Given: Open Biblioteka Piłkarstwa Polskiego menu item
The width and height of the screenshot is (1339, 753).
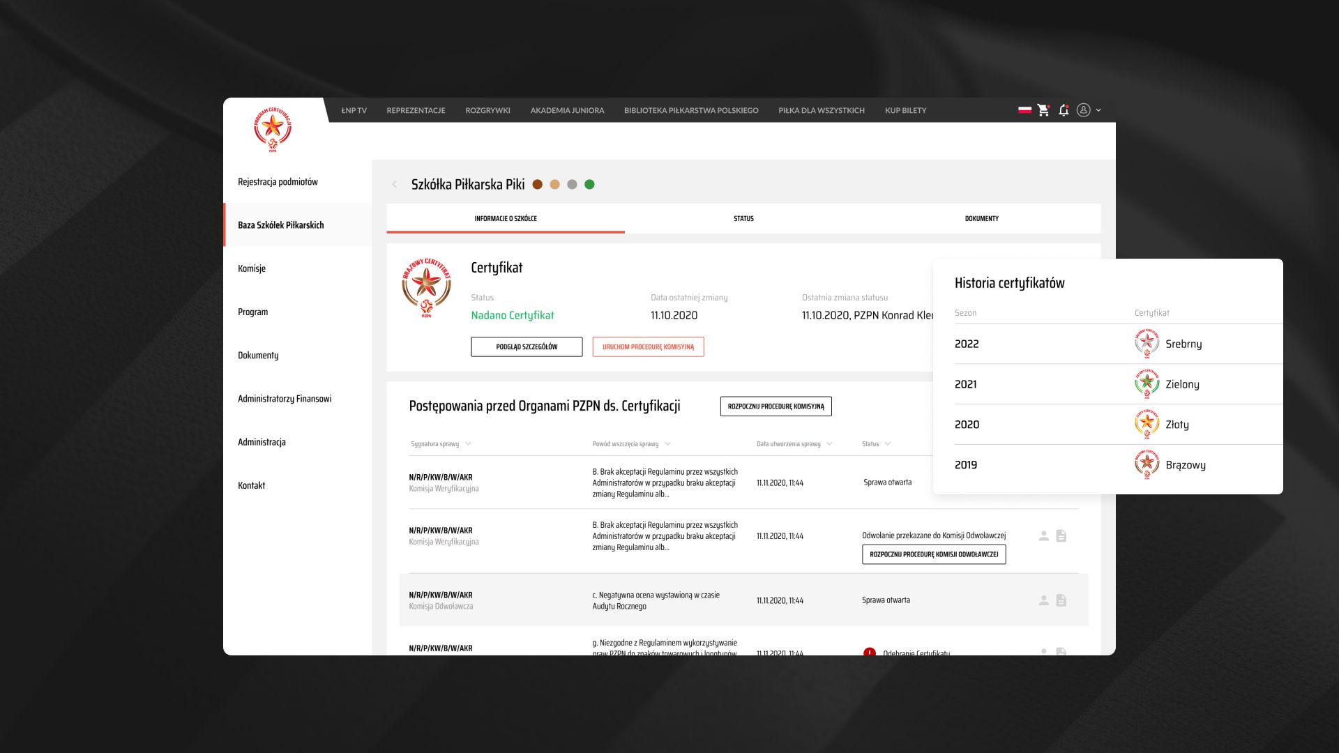Looking at the screenshot, I should coord(691,110).
